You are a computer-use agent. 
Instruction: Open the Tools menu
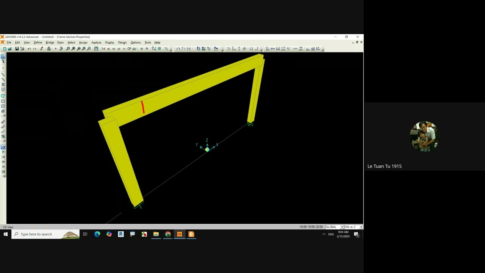click(x=148, y=42)
